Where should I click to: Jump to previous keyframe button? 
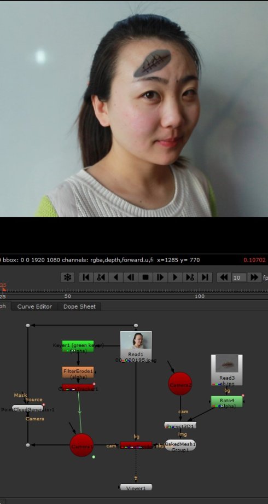pos(101,277)
